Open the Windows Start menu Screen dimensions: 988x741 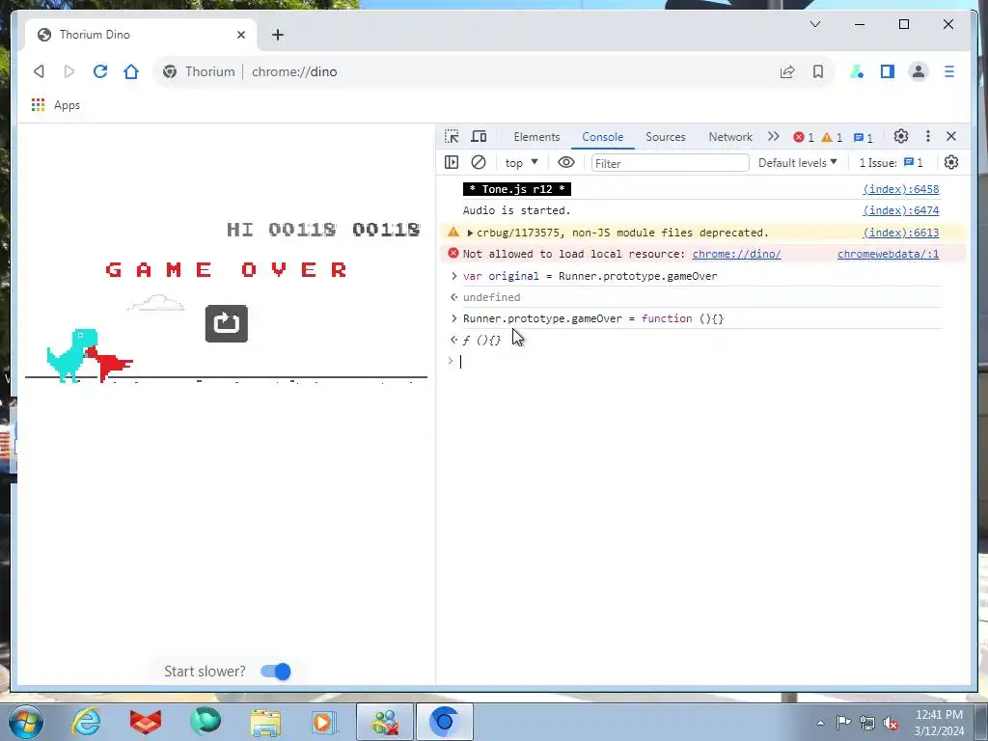[26, 722]
